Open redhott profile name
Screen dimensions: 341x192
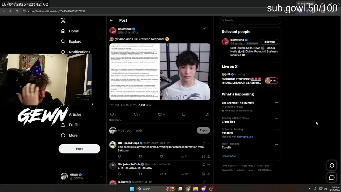(123, 182)
